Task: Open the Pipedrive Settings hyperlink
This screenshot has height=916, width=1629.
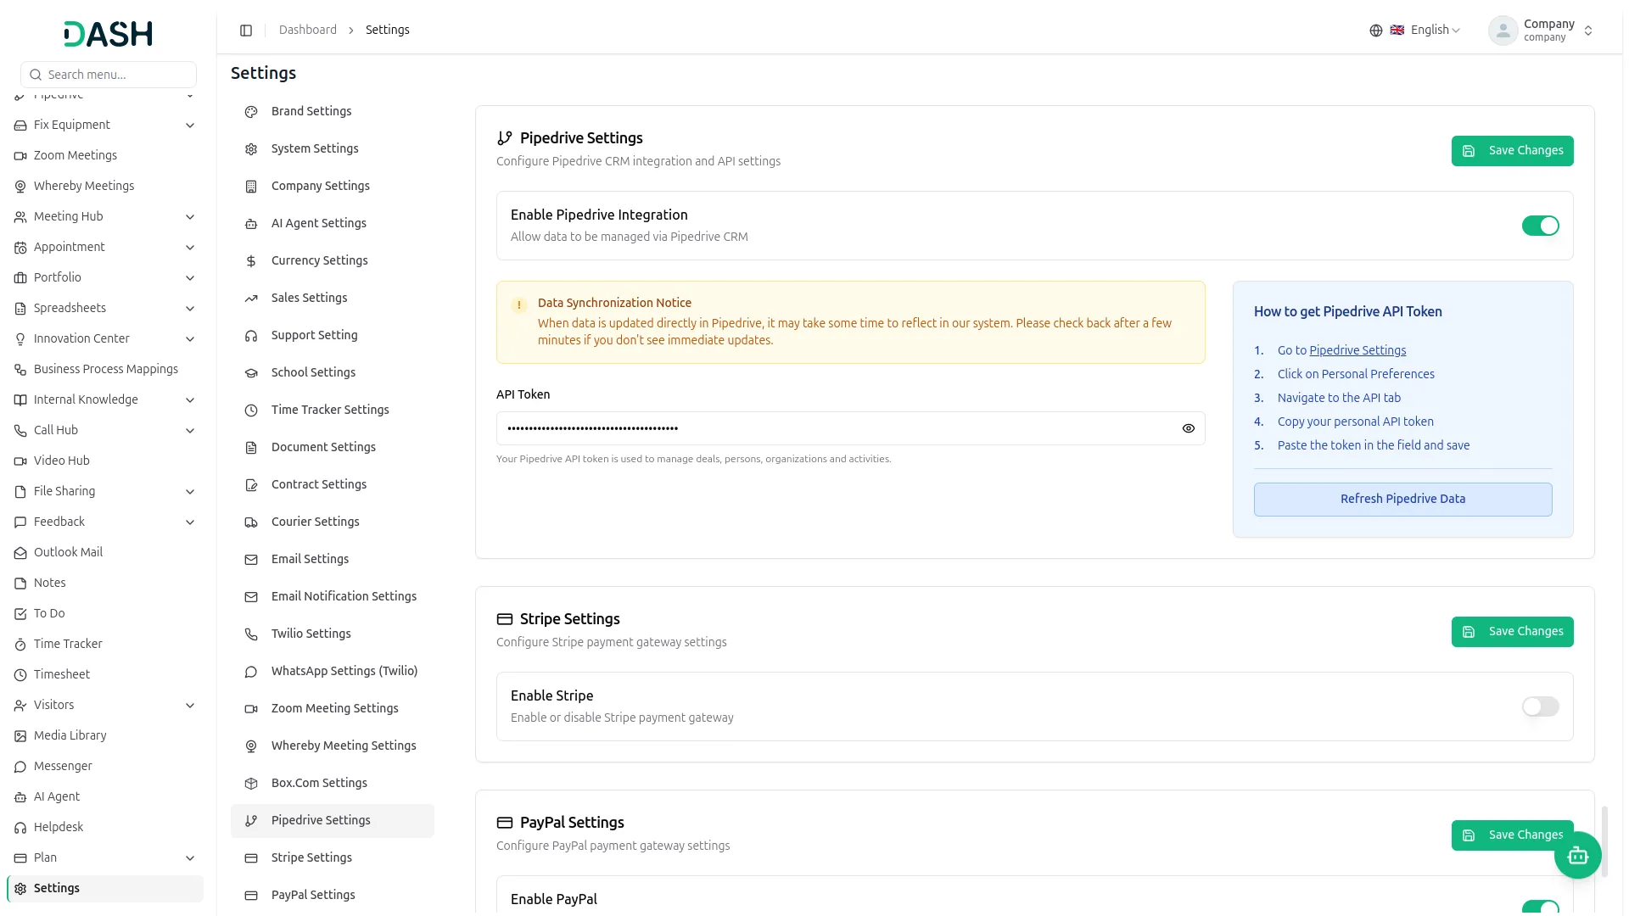Action: [1357, 351]
